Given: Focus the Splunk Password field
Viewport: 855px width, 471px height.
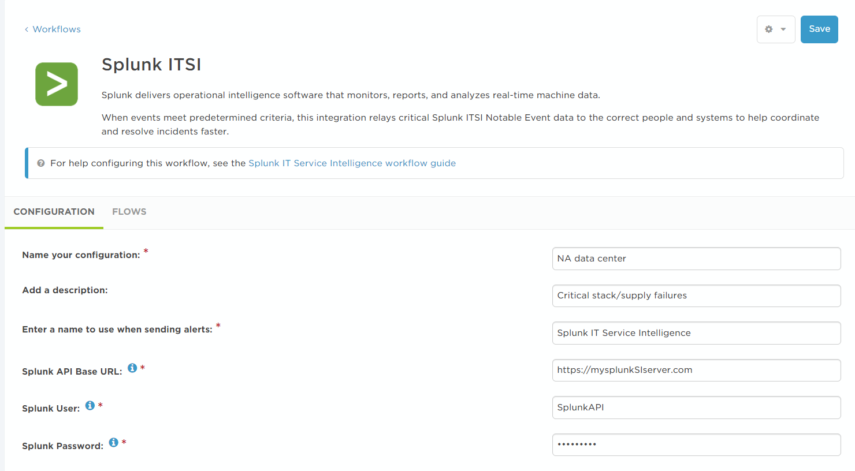Looking at the screenshot, I should coord(696,444).
